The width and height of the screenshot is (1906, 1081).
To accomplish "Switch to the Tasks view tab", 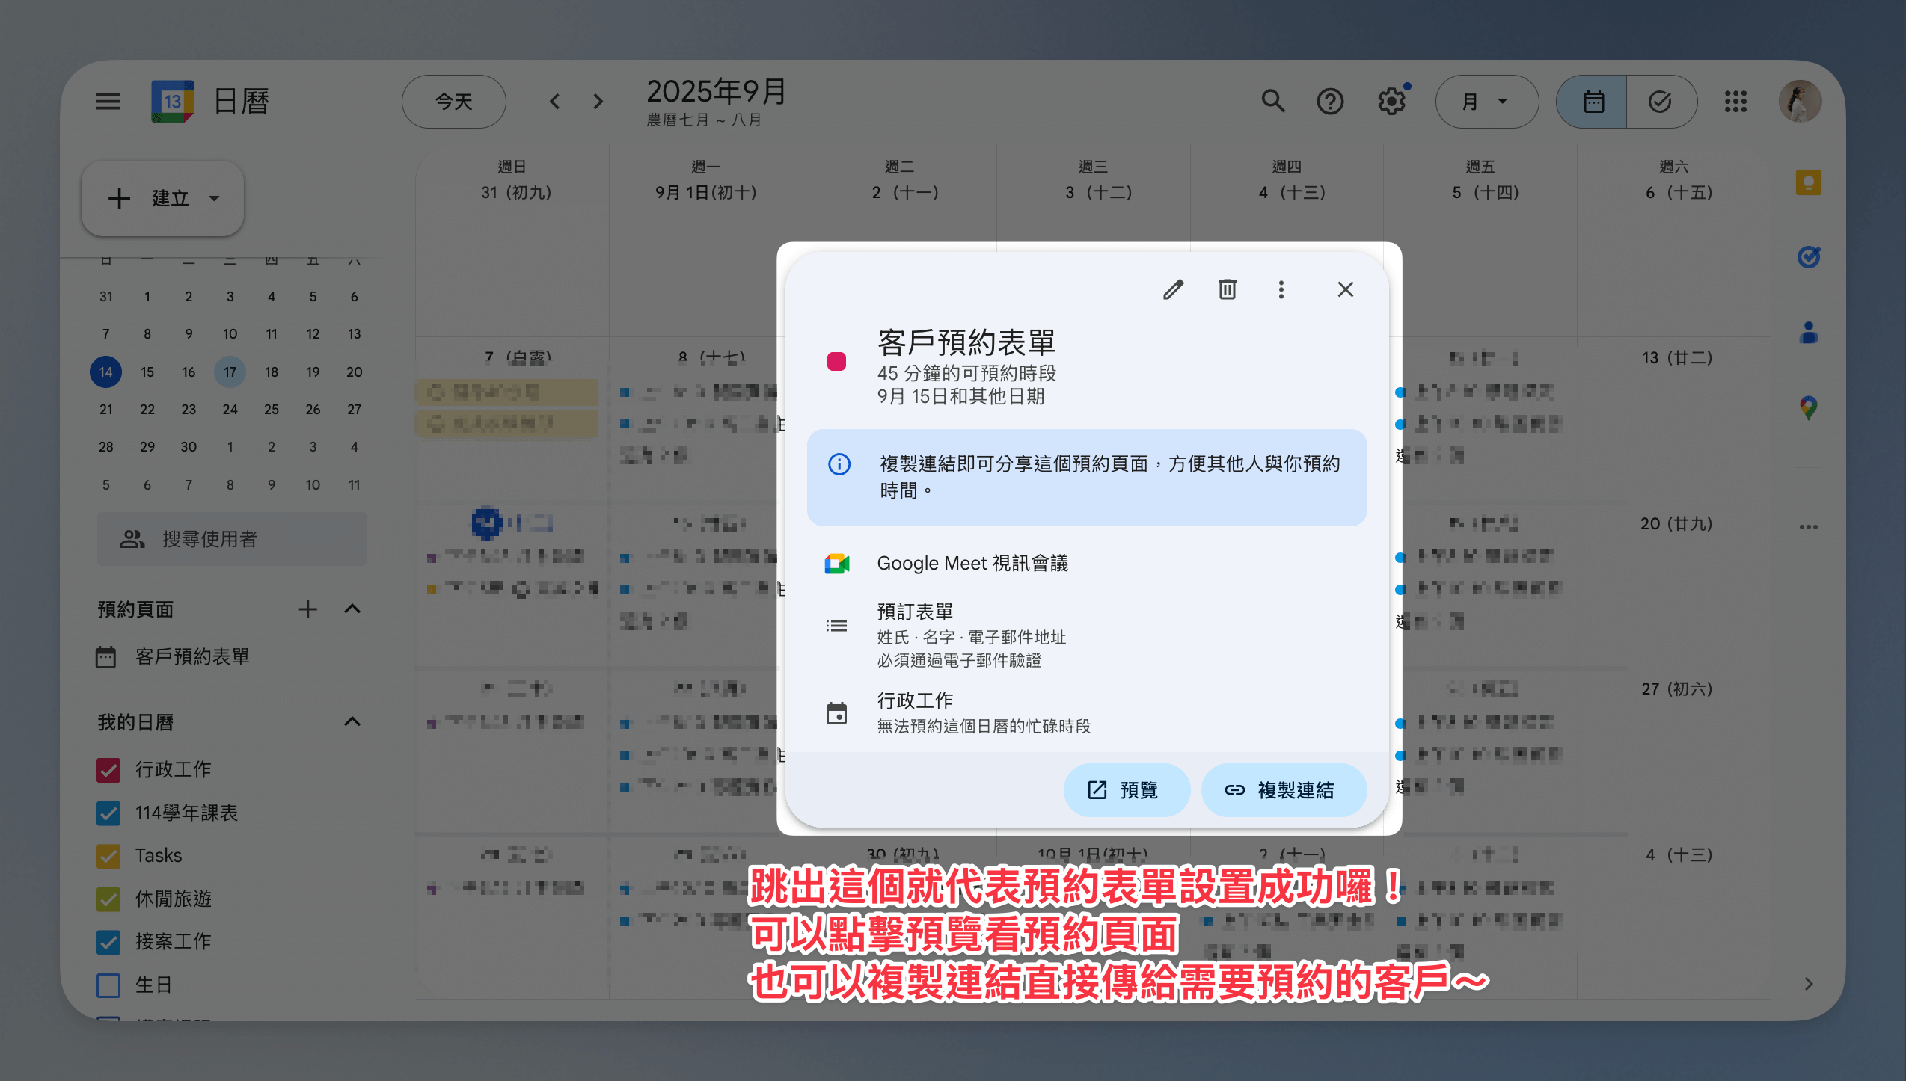I will (x=1660, y=102).
